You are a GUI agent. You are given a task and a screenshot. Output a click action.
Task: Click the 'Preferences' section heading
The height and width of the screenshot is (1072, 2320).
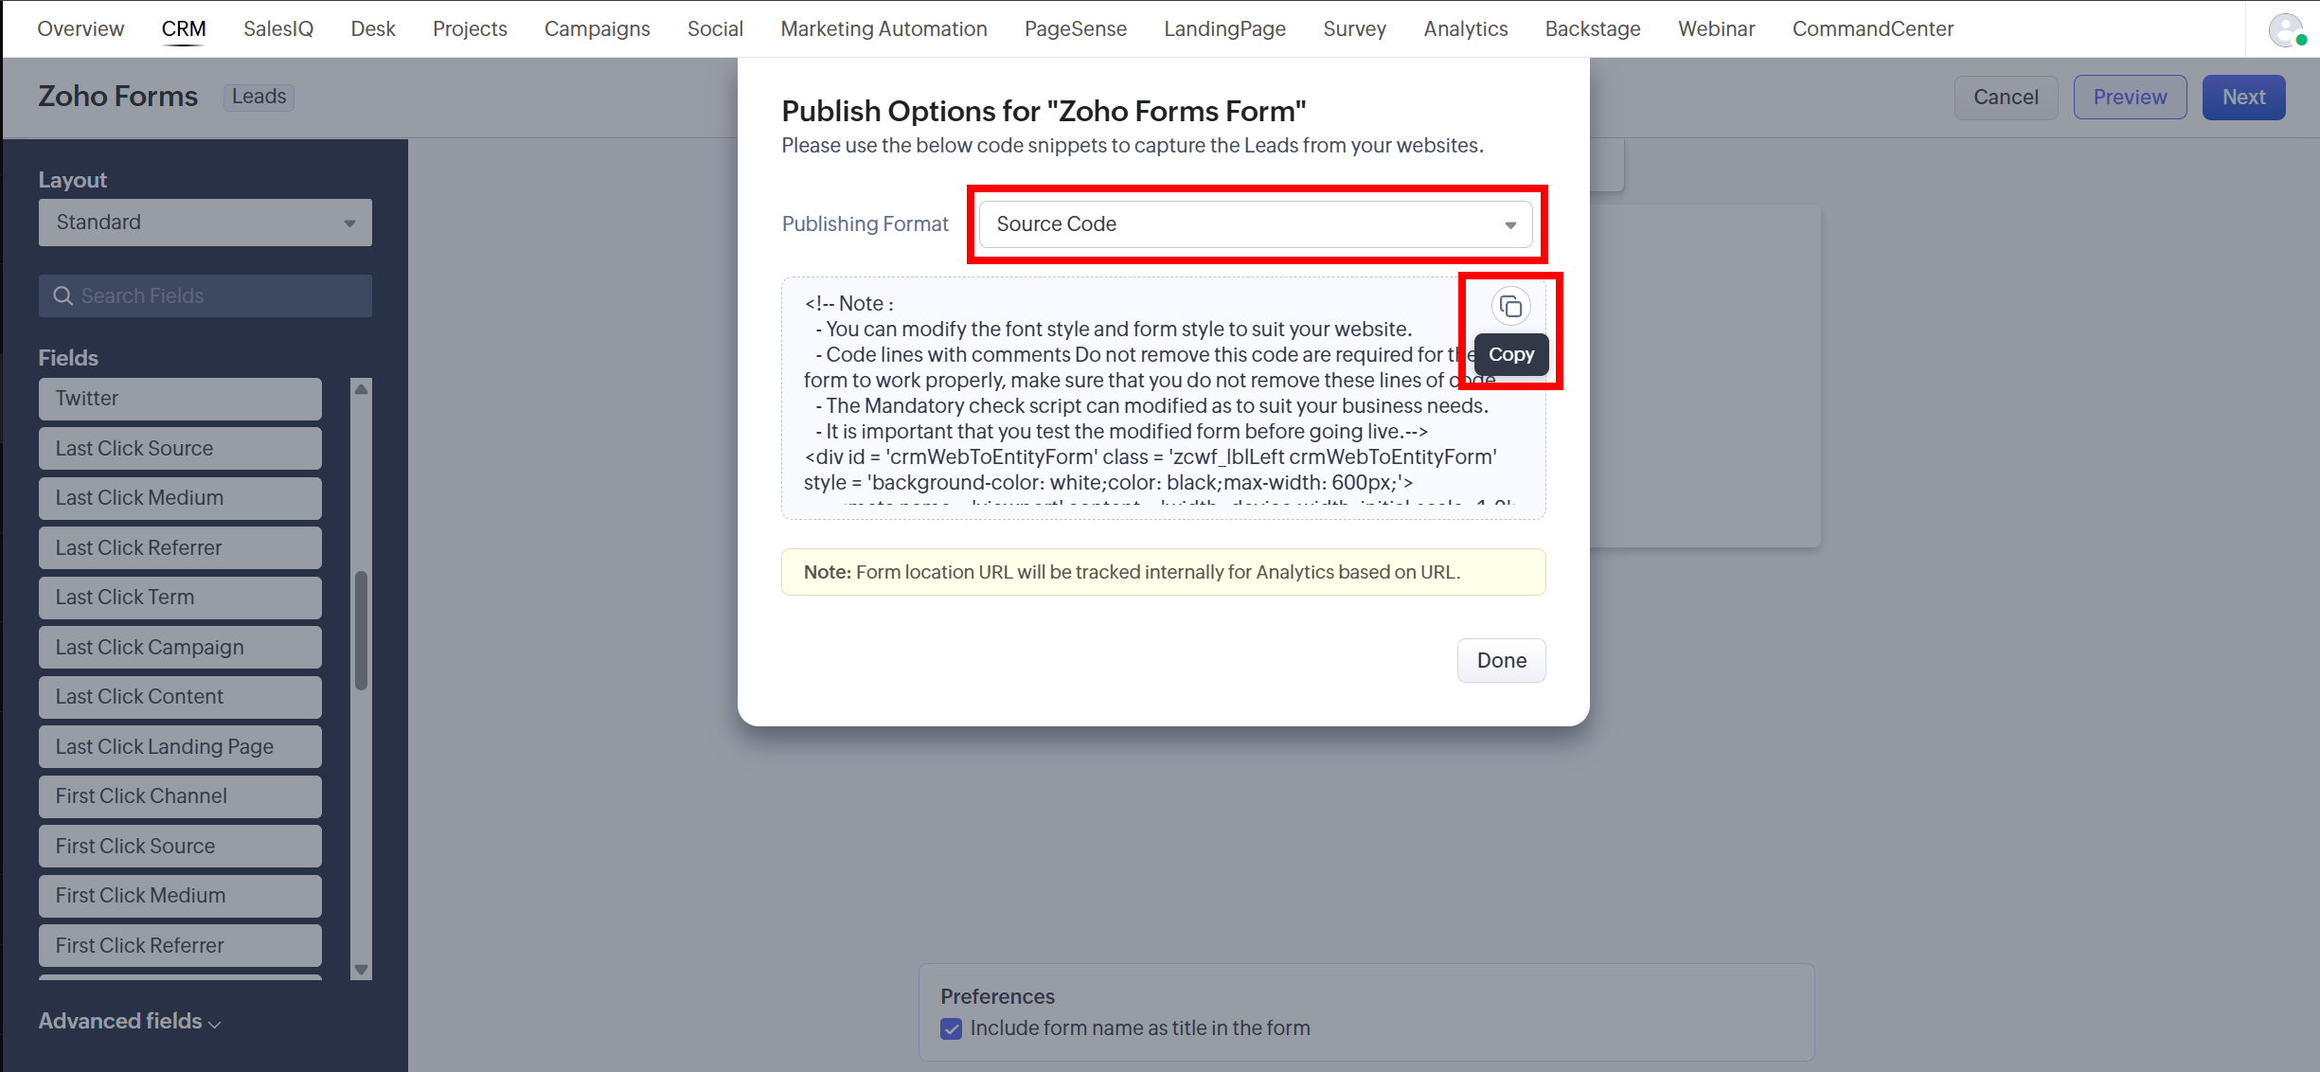coord(997,996)
